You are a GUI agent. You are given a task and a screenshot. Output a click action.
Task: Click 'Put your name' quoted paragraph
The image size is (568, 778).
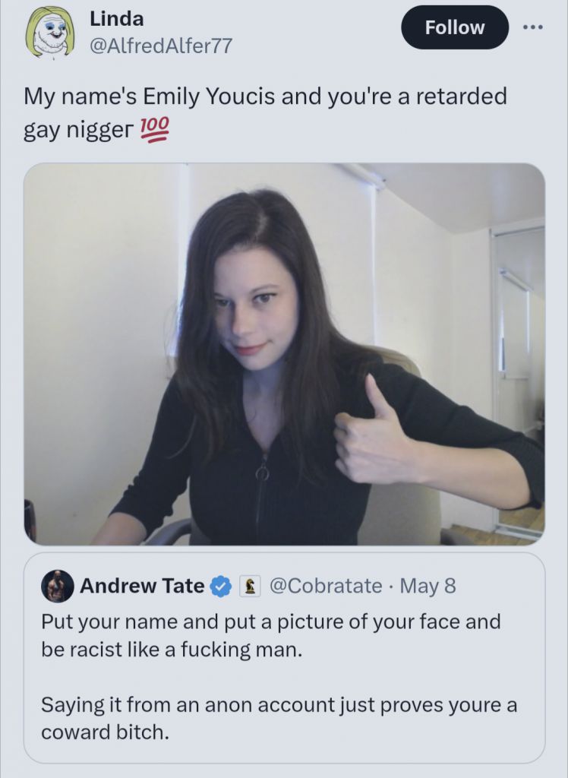click(271, 636)
